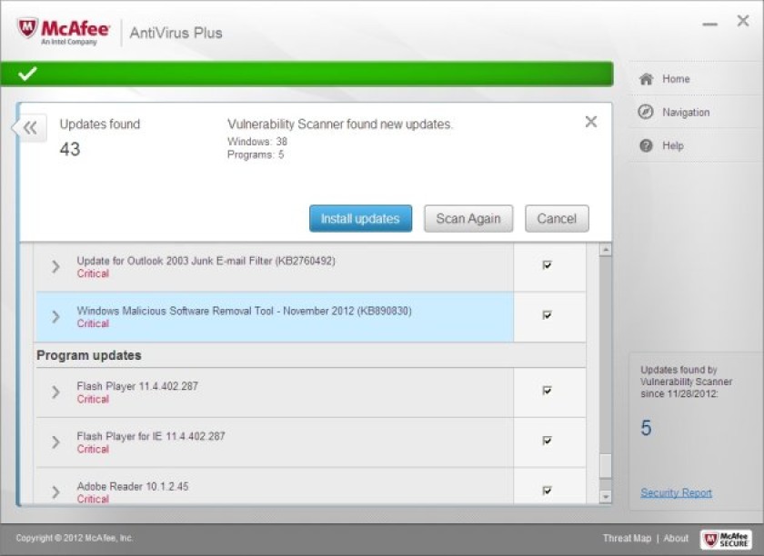This screenshot has width=764, height=556.
Task: Uncheck Flash Player for IE update
Action: (x=547, y=441)
